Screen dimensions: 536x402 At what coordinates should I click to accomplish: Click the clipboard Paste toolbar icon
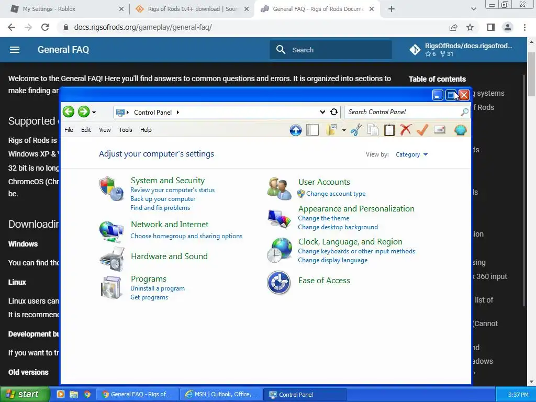tap(389, 130)
